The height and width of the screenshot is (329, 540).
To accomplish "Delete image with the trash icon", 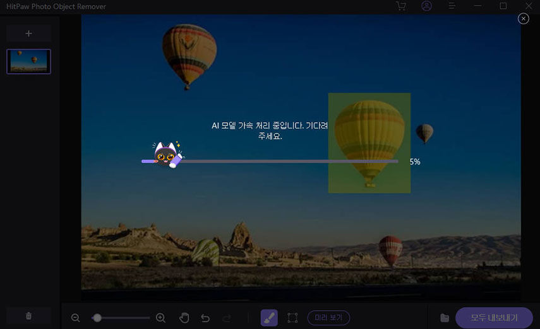I will point(28,315).
